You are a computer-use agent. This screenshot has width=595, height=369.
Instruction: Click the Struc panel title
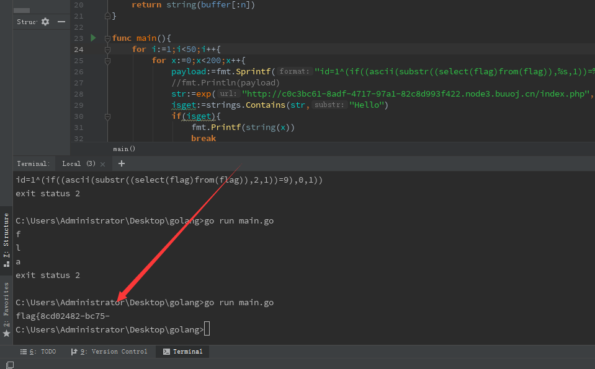(27, 22)
